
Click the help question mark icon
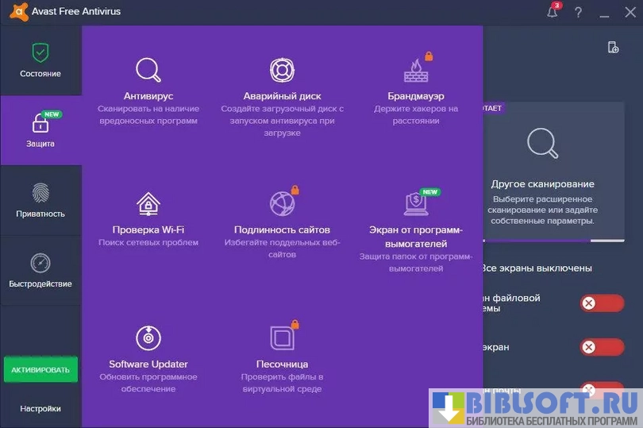point(579,12)
